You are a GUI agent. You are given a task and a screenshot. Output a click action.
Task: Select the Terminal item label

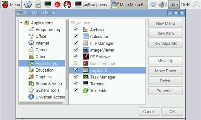pyautogui.click(x=98, y=84)
